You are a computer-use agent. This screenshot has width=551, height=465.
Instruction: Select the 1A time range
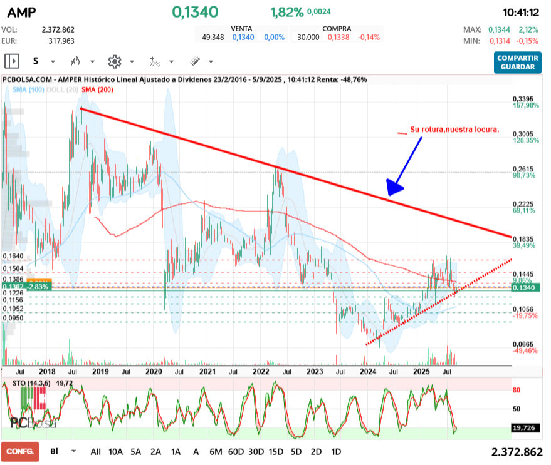(x=176, y=452)
